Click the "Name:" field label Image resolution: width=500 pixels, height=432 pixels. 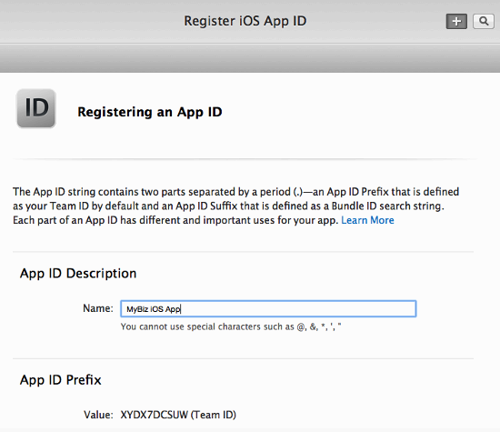98,308
